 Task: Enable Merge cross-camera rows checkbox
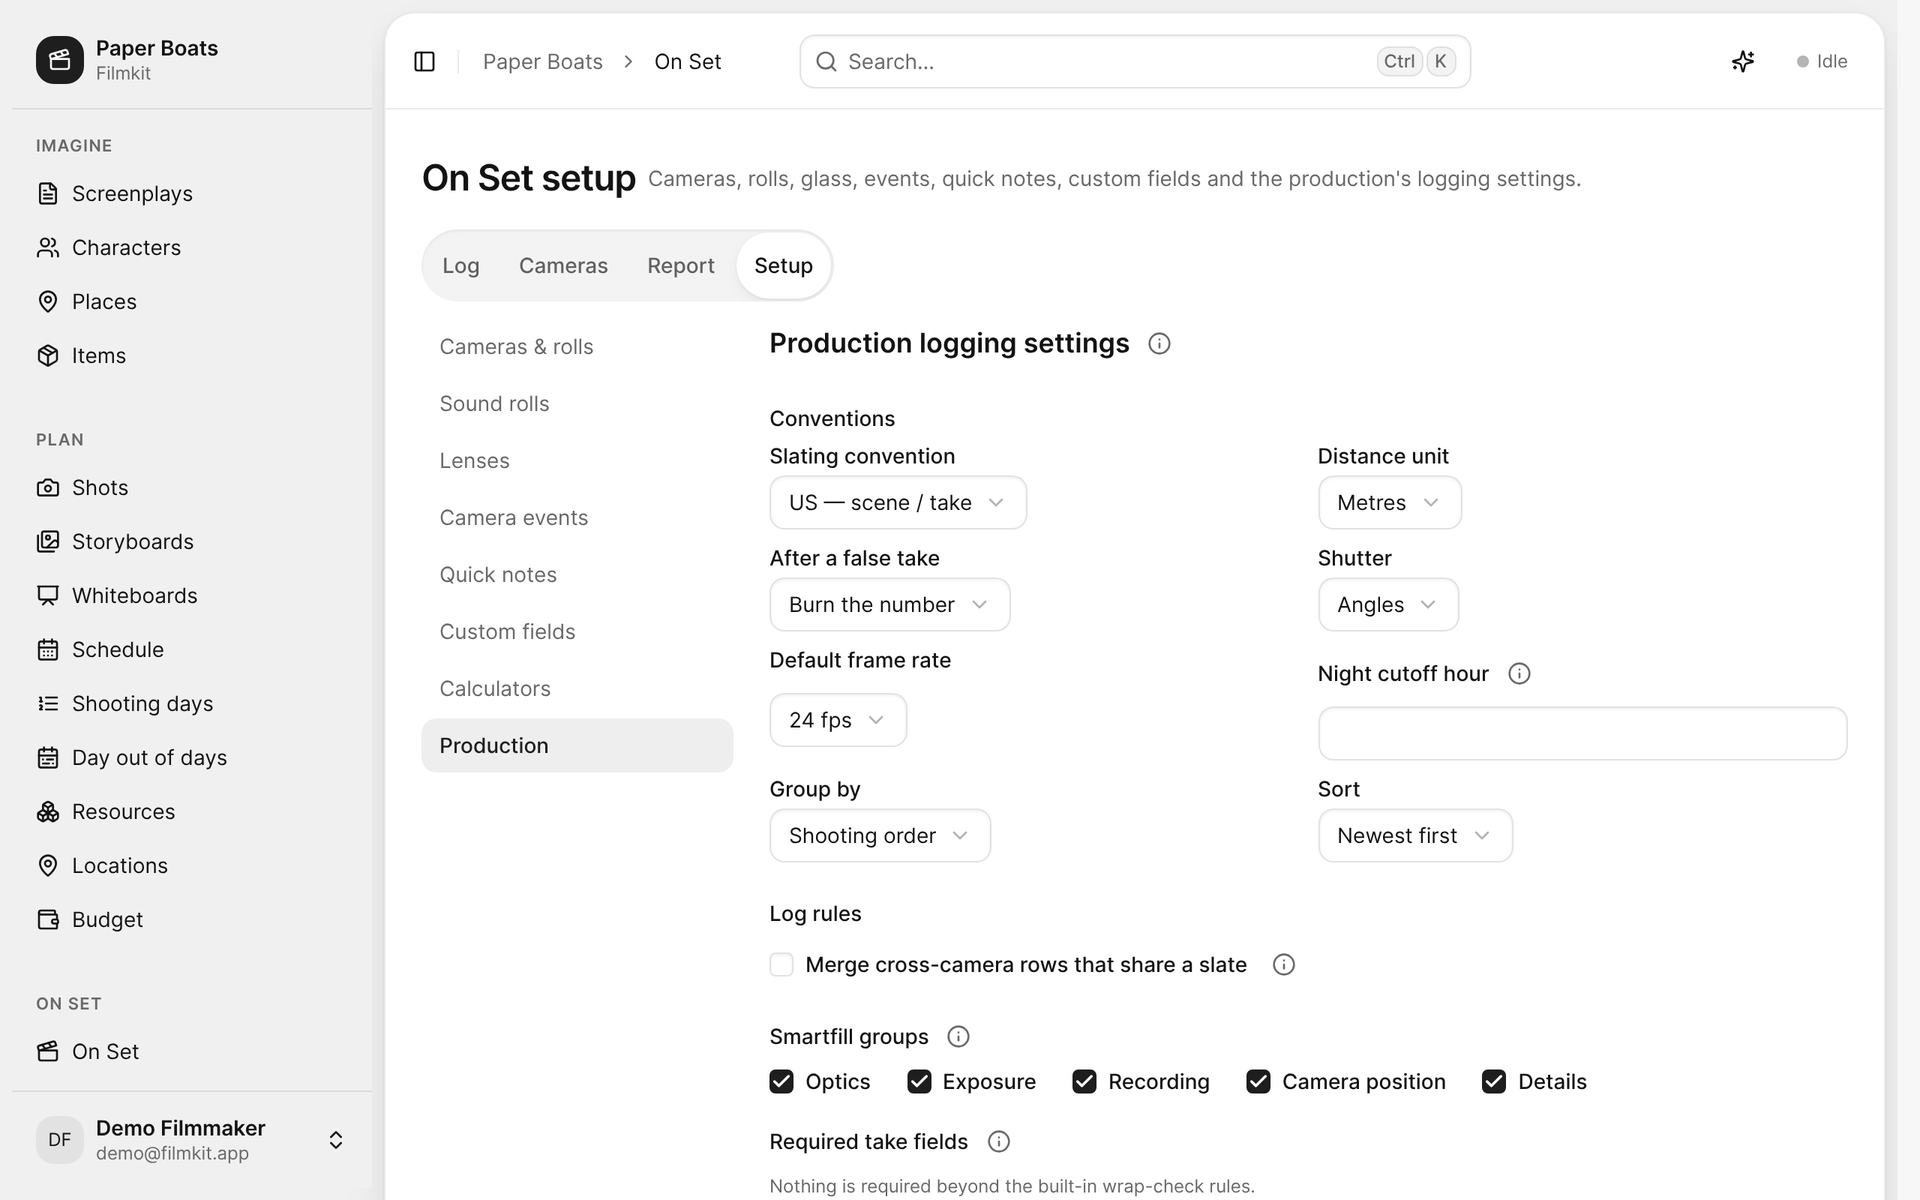coord(781,964)
